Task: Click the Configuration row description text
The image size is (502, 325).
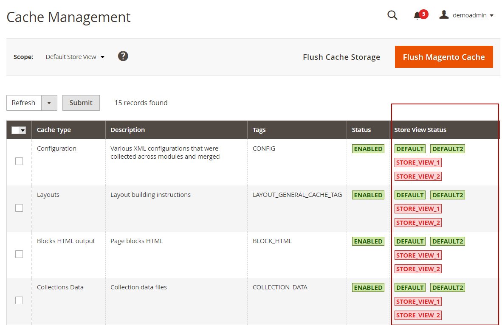Action: coord(165,153)
